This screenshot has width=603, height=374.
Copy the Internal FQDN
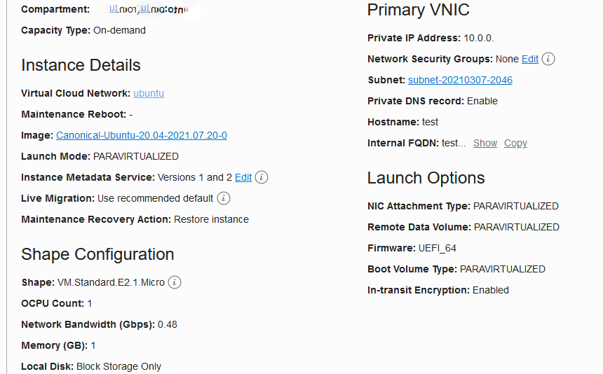515,143
